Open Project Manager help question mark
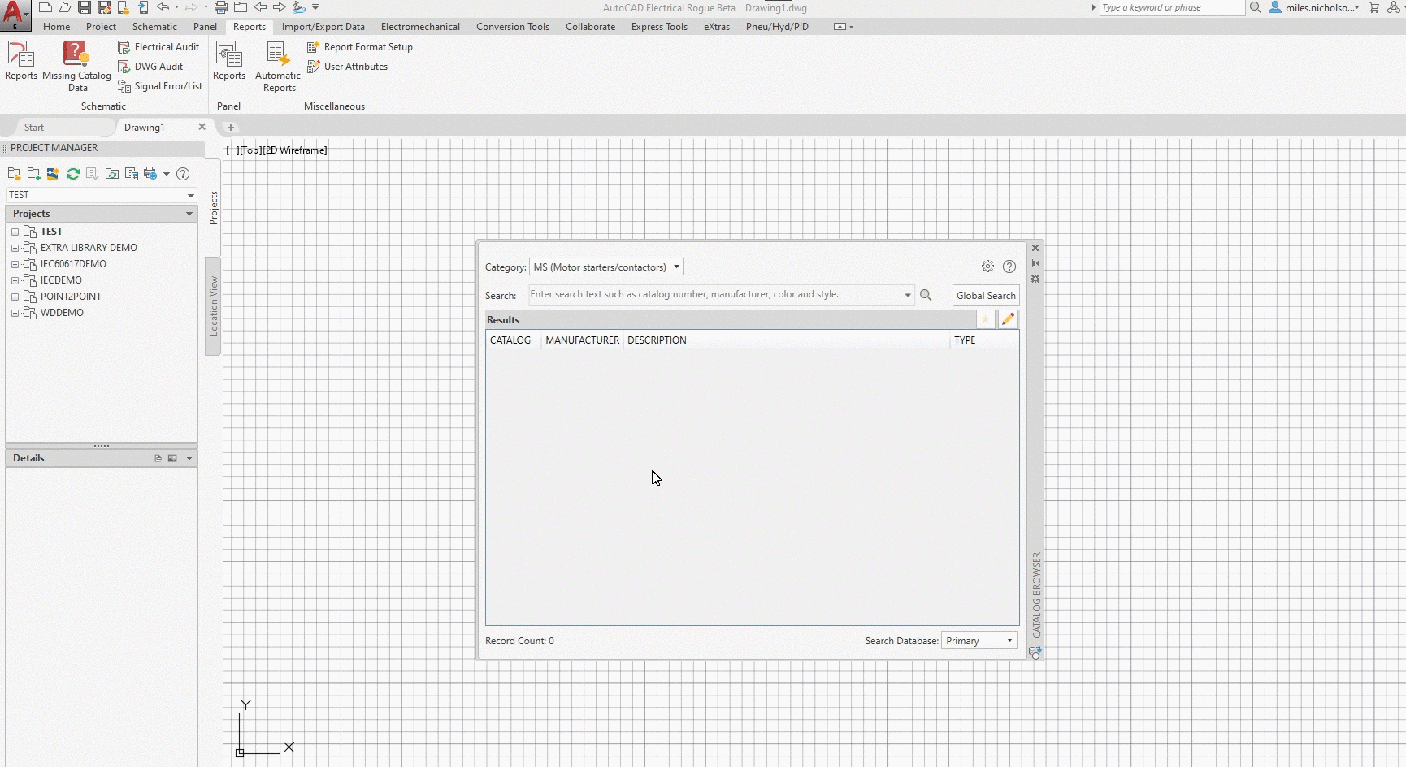The height and width of the screenshot is (767, 1406). pos(183,174)
